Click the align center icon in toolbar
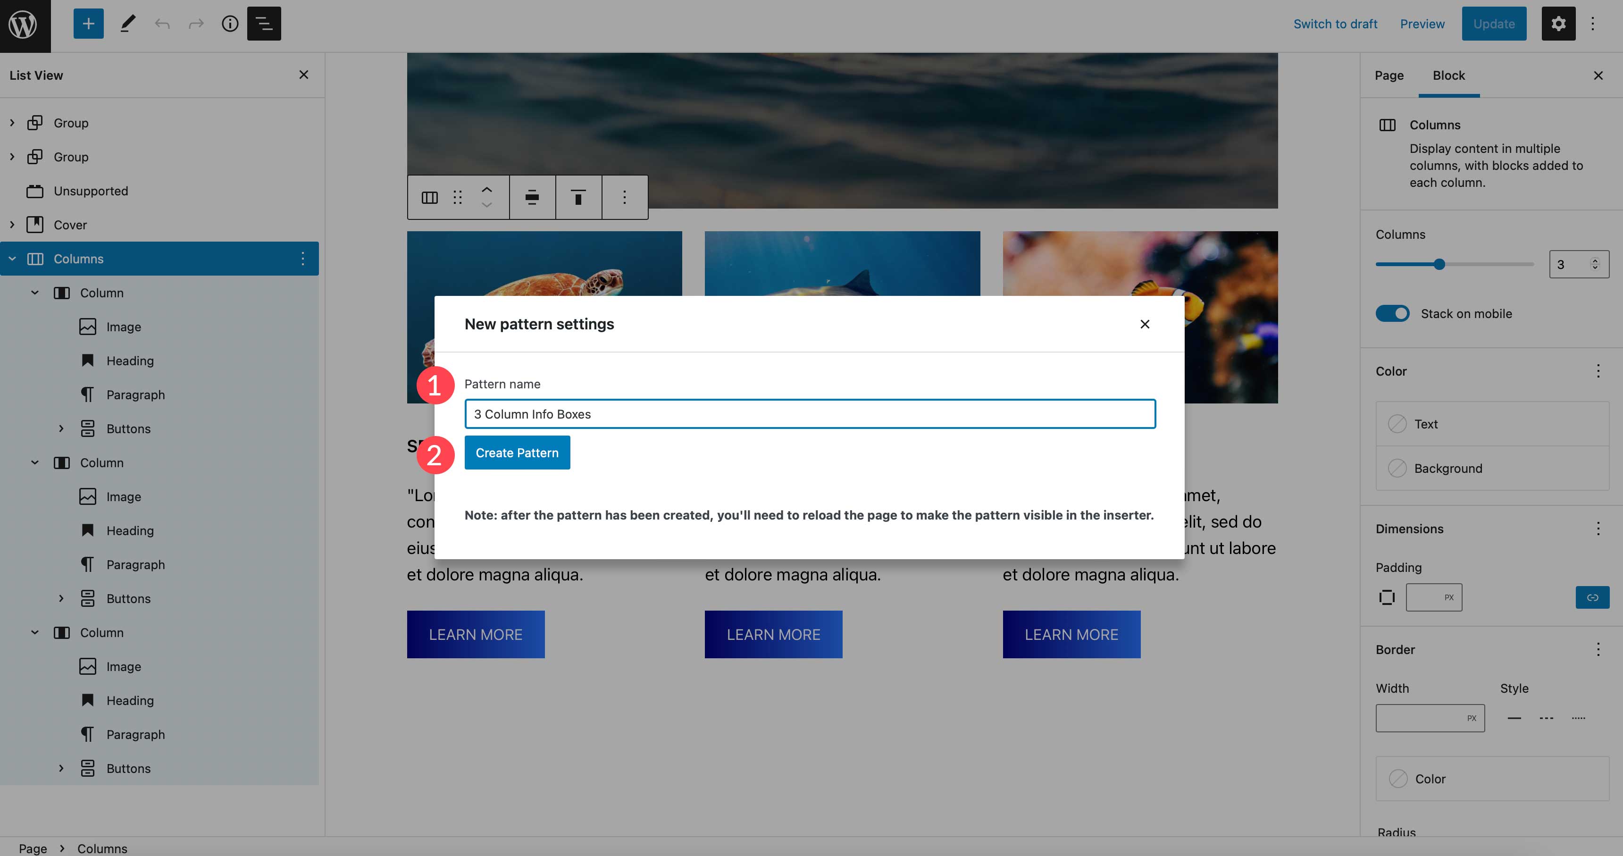Viewport: 1623px width, 856px height. pos(531,197)
